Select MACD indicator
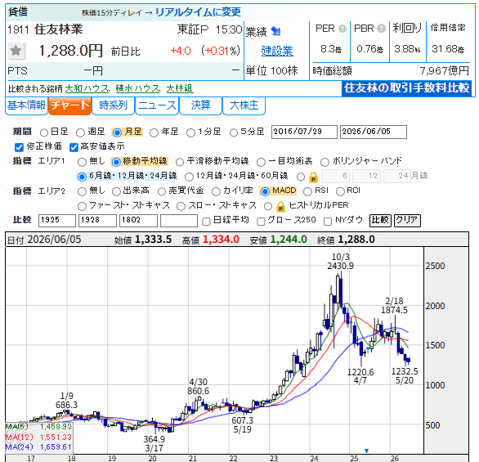Viewport: 479px width, 462px height. coord(265,191)
